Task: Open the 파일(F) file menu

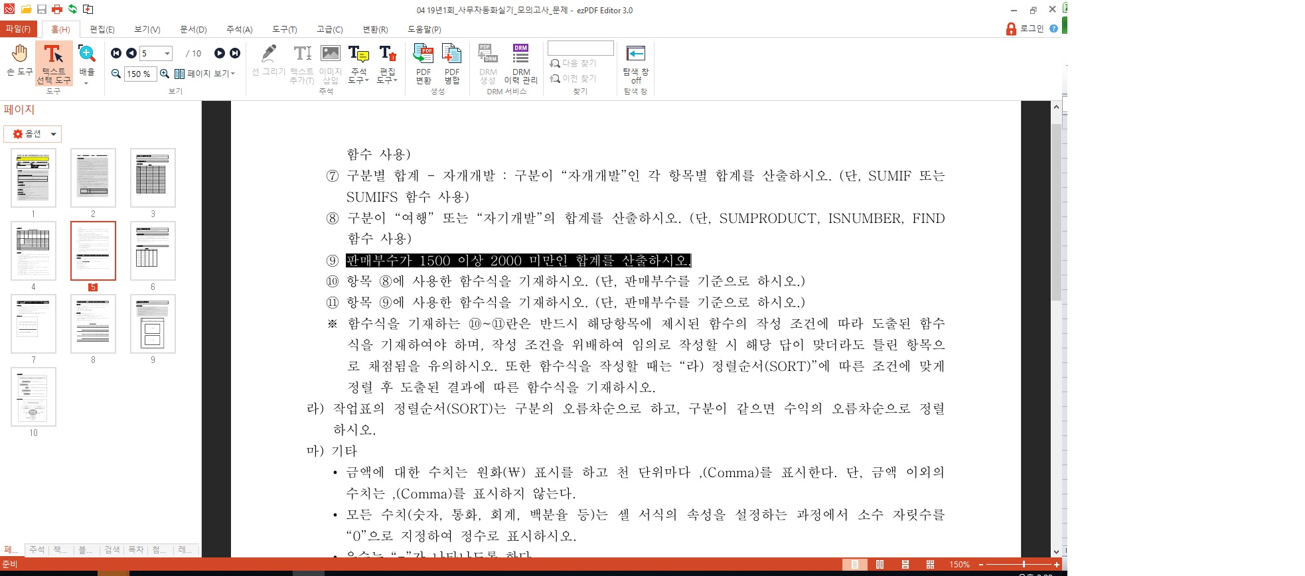Action: [18, 29]
